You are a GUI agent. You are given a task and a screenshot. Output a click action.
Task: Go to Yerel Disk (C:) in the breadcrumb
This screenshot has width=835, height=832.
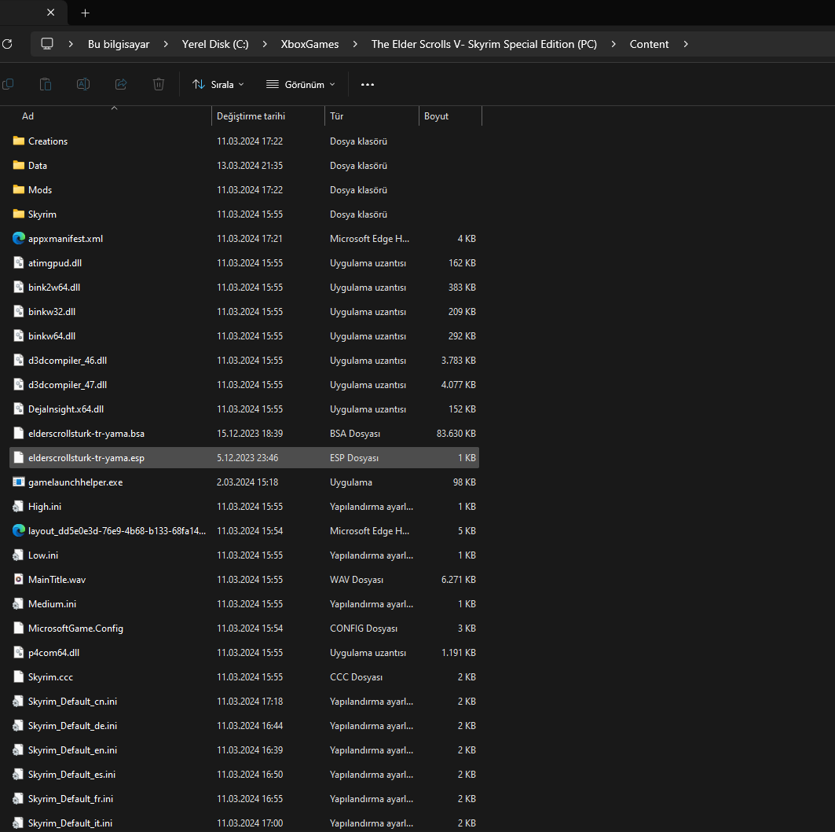(215, 44)
